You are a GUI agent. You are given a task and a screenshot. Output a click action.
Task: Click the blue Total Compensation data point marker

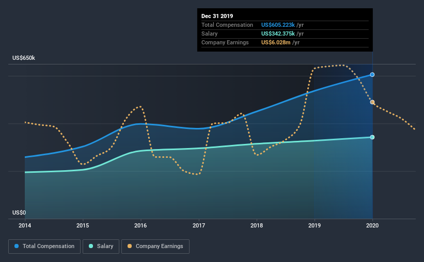372,75
